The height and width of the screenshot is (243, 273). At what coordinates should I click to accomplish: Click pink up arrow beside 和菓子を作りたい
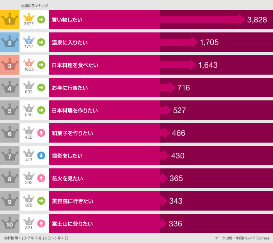41,133
